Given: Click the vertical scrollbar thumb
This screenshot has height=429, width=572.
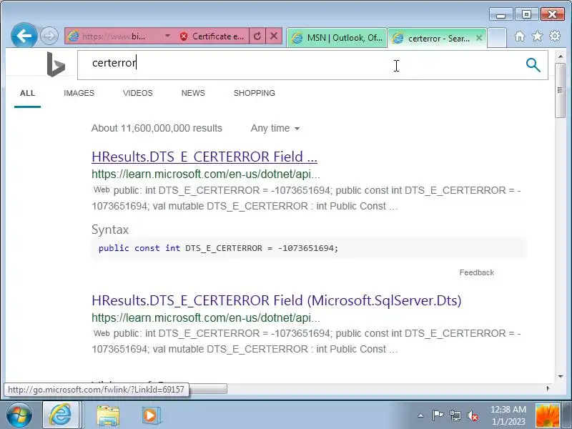Looking at the screenshot, I should [x=561, y=91].
